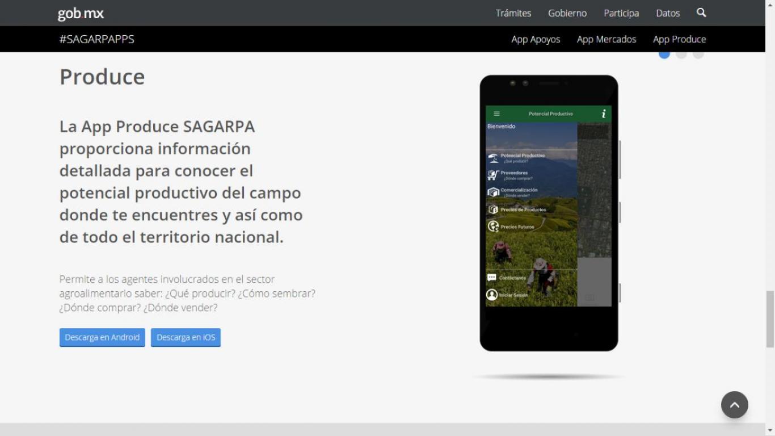Screen dimensions: 775x436
Task: Open the gob.mx search magnifier
Action: coord(701,12)
